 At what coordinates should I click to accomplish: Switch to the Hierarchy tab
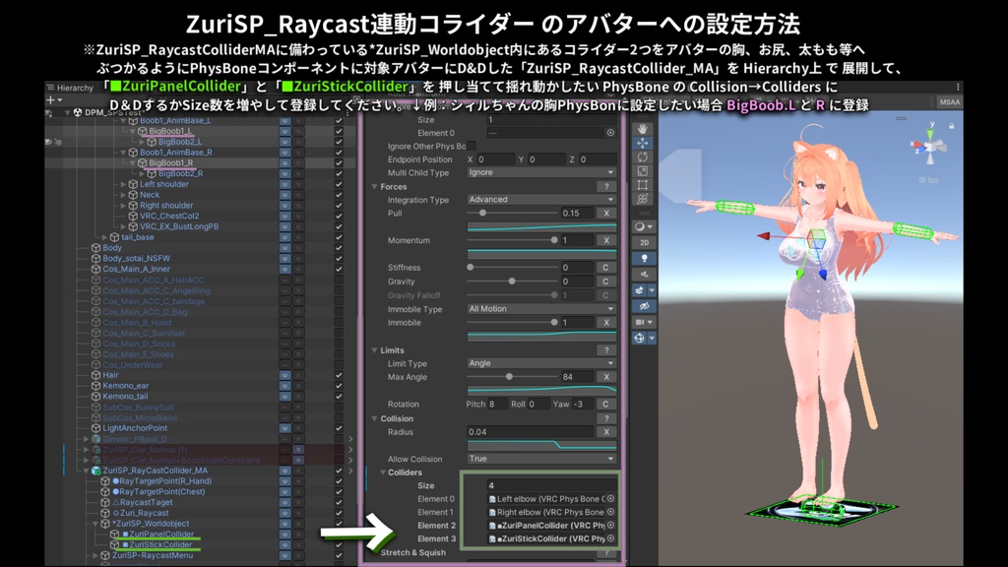point(69,87)
